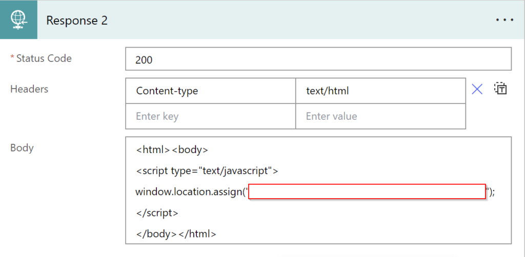
Task: Click the window.location.assign text in Body
Action: [192, 192]
